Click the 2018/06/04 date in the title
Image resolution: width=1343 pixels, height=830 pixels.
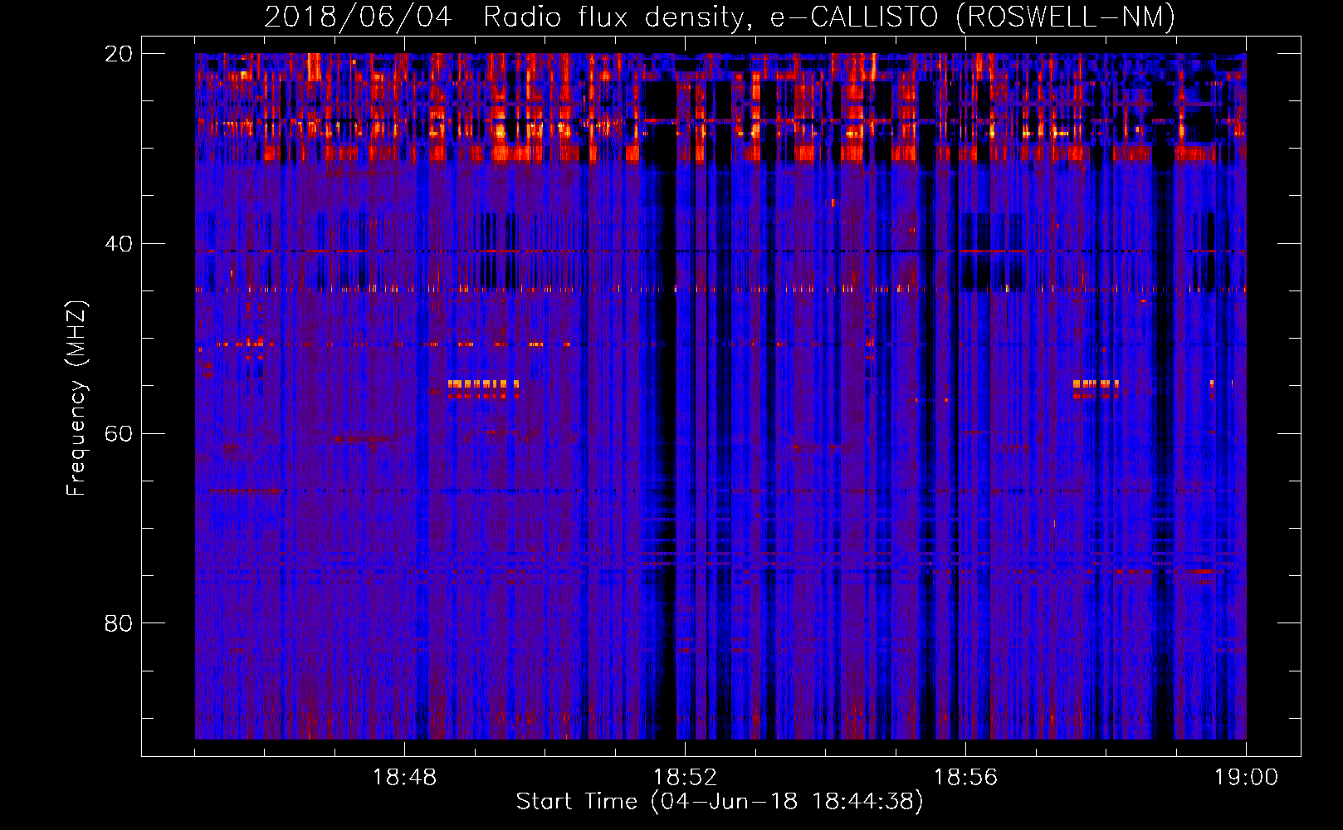click(358, 17)
